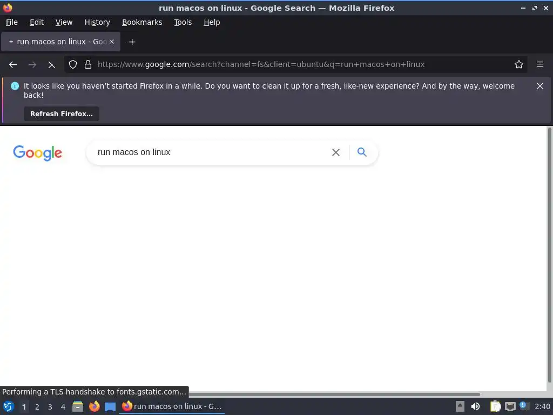Open the View menu

point(64,22)
